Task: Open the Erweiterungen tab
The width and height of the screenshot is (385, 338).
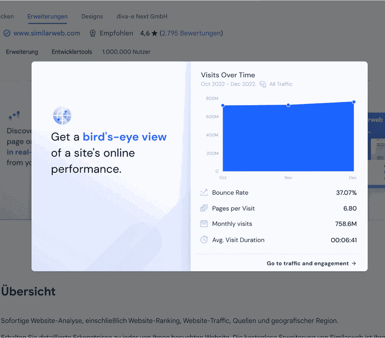Action: [x=47, y=16]
